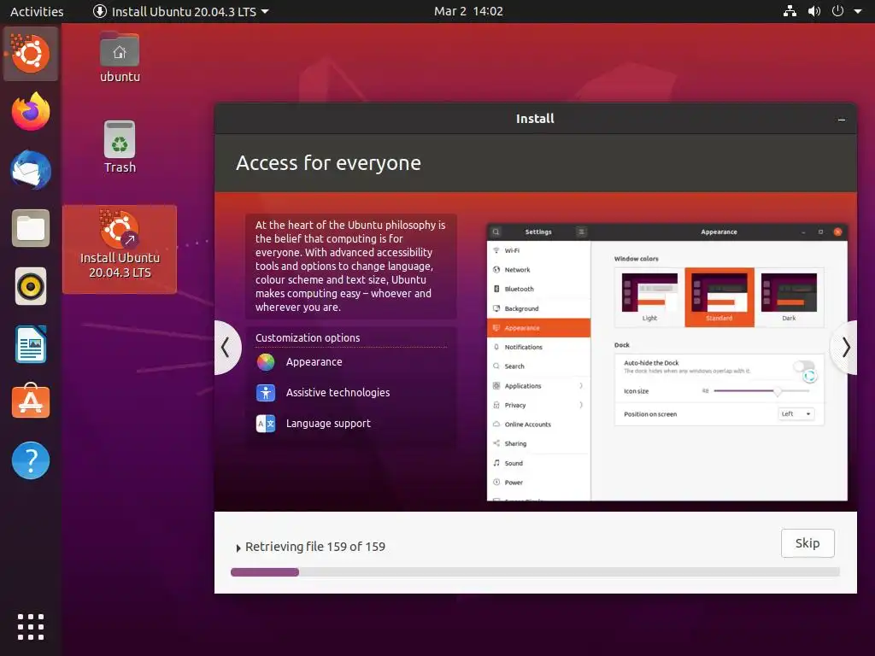The width and height of the screenshot is (875, 656).
Task: Open the Activities overview
Action: pyautogui.click(x=37, y=11)
